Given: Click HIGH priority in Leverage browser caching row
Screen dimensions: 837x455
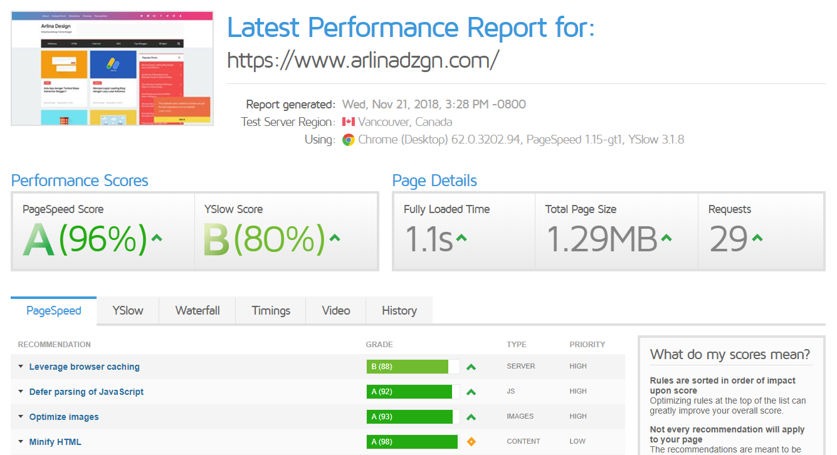Looking at the screenshot, I should (578, 367).
